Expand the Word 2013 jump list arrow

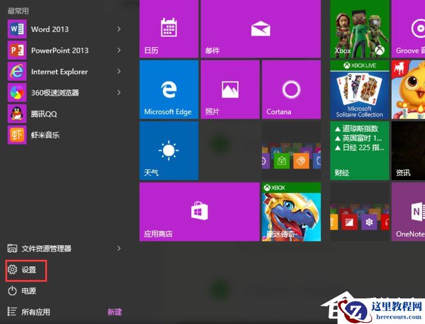pos(119,29)
